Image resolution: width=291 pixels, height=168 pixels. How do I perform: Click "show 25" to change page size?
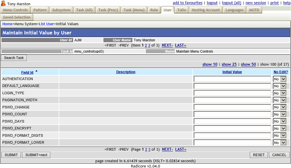coord(229,64)
